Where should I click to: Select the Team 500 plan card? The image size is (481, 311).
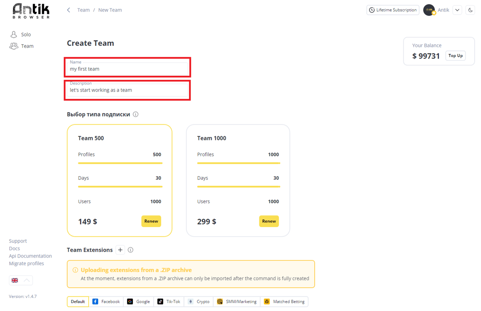(x=119, y=180)
